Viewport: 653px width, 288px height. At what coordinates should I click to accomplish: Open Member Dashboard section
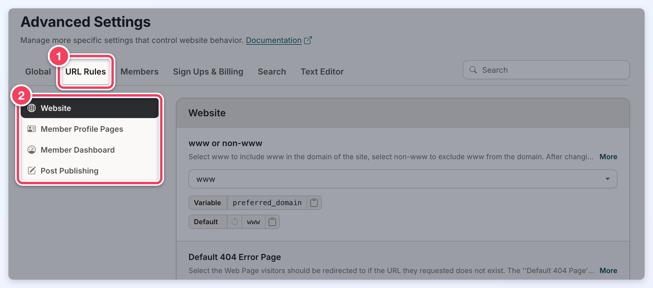[x=90, y=150]
